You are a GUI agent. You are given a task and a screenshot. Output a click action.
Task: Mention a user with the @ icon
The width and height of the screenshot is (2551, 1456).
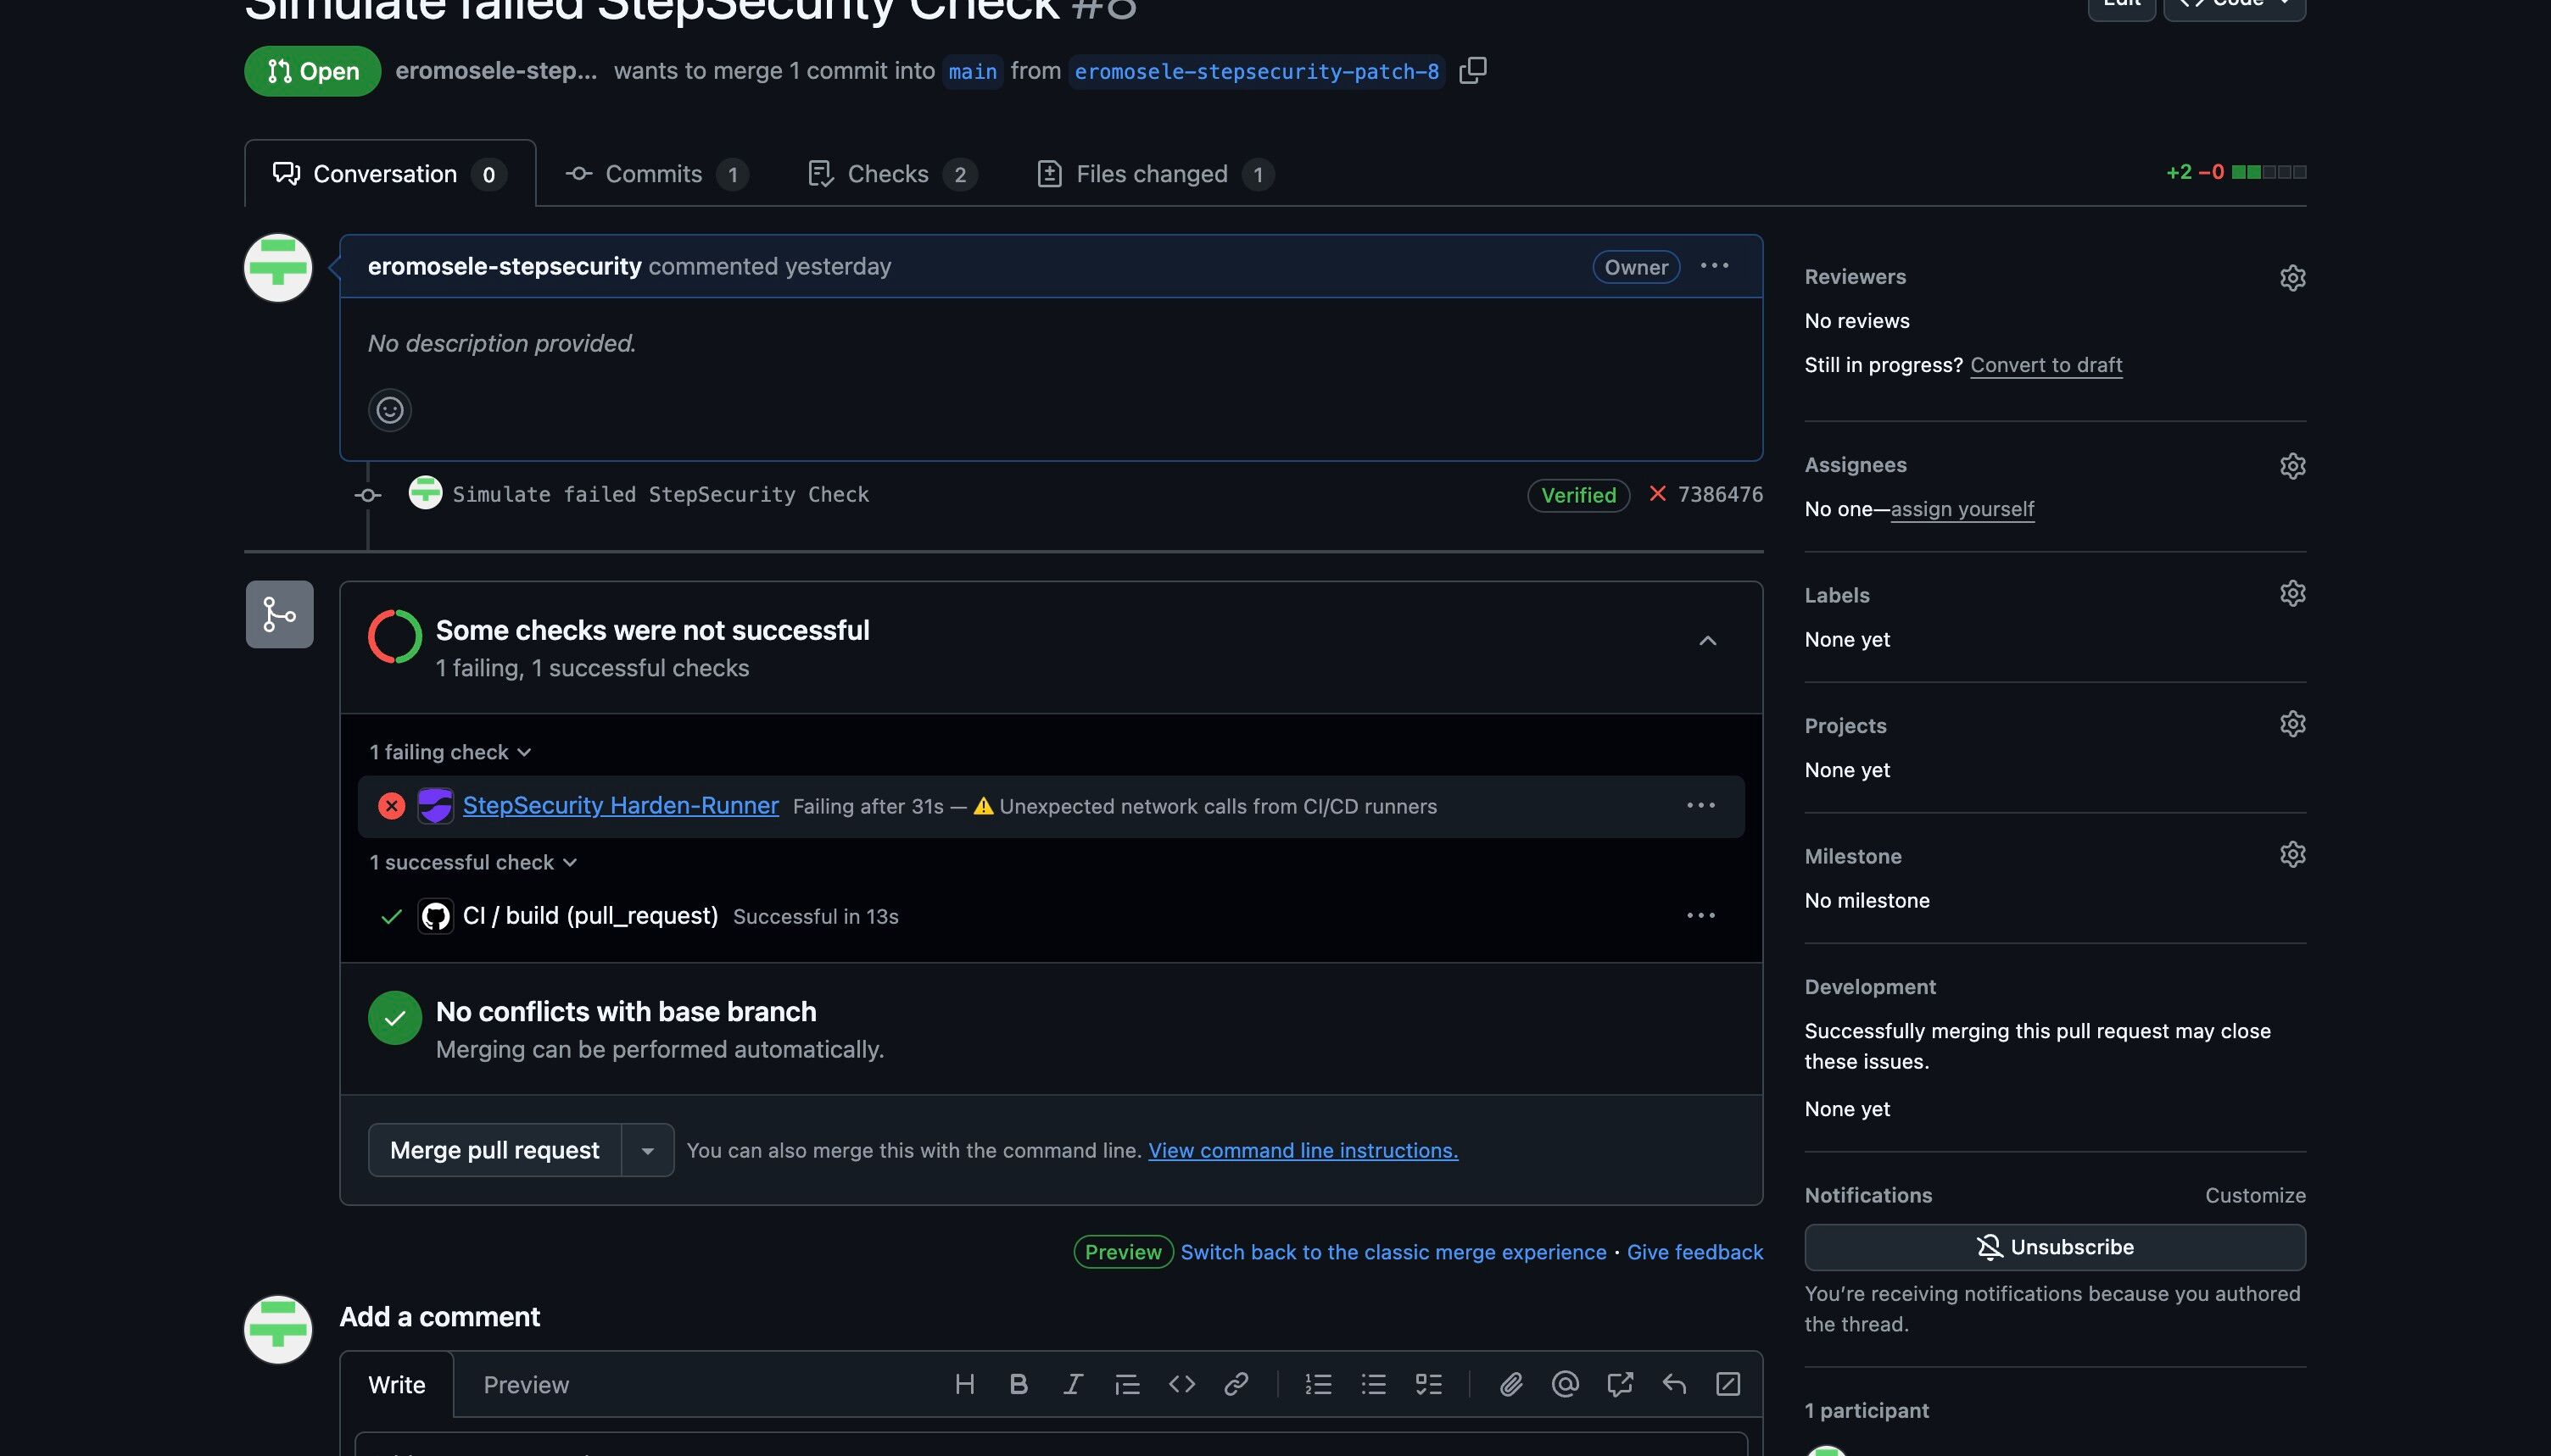[x=1565, y=1384]
